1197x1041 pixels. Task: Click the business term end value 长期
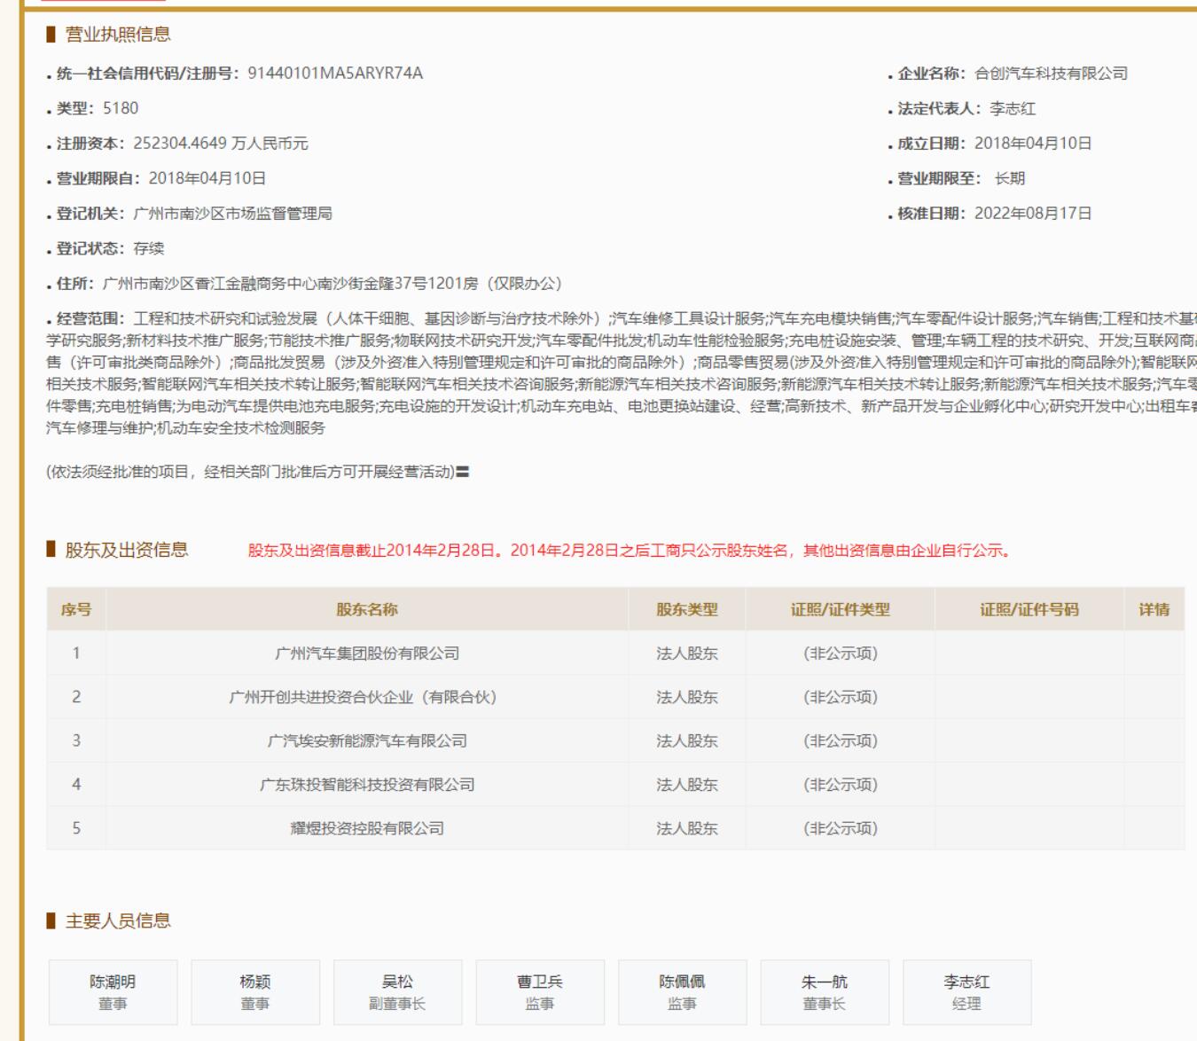[1010, 179]
